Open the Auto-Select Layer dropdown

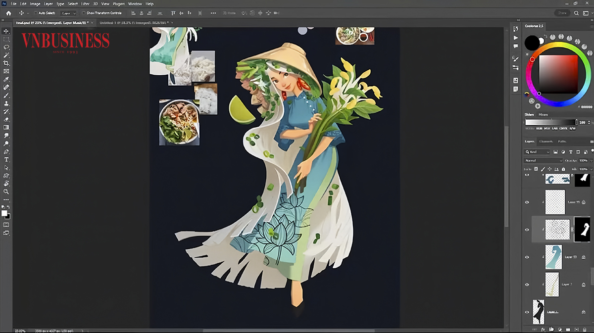68,13
